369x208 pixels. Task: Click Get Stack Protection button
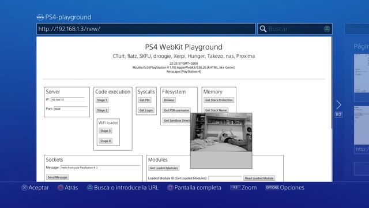coord(219,100)
